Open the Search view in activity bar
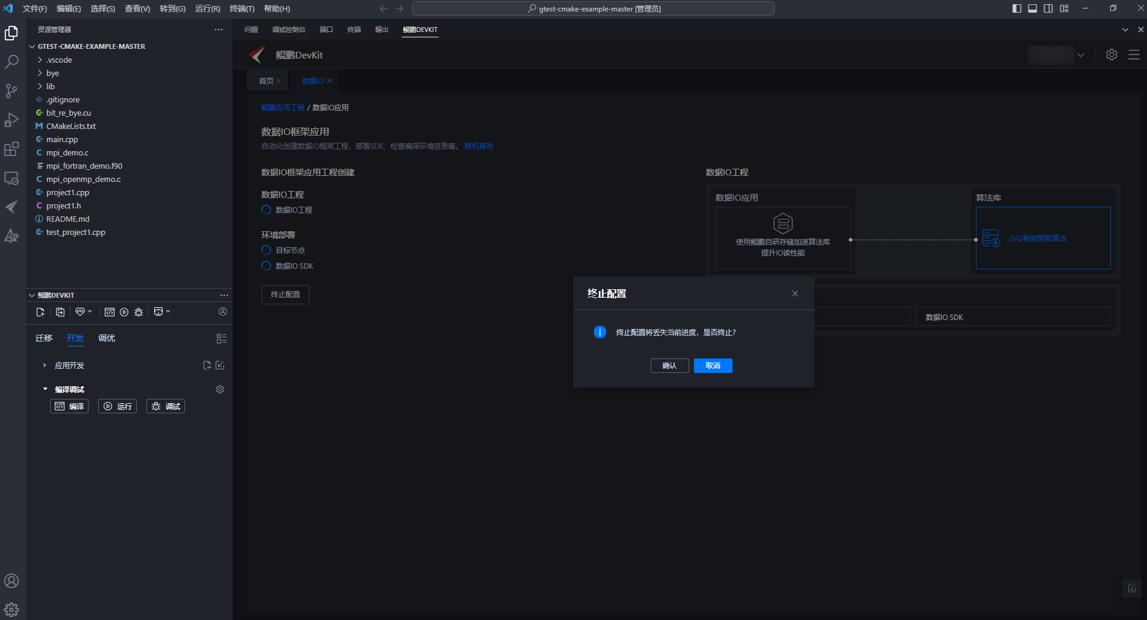This screenshot has height=620, width=1147. 11,62
